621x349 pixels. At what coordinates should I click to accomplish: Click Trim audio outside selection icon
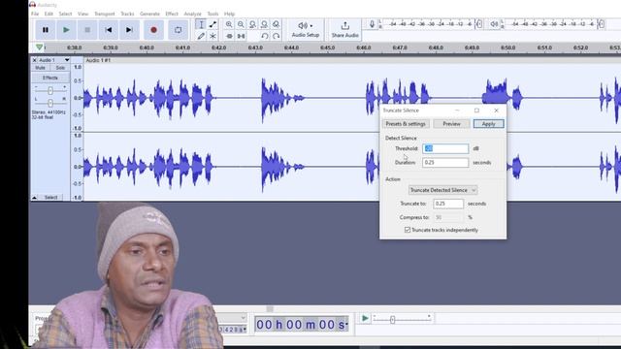click(x=229, y=36)
